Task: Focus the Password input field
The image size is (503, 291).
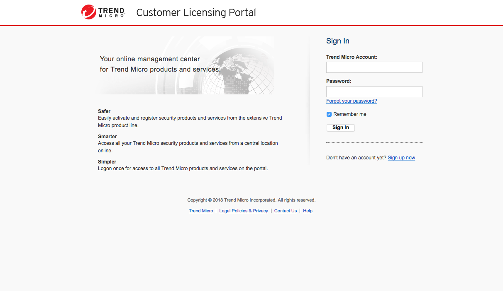Action: coord(374,92)
